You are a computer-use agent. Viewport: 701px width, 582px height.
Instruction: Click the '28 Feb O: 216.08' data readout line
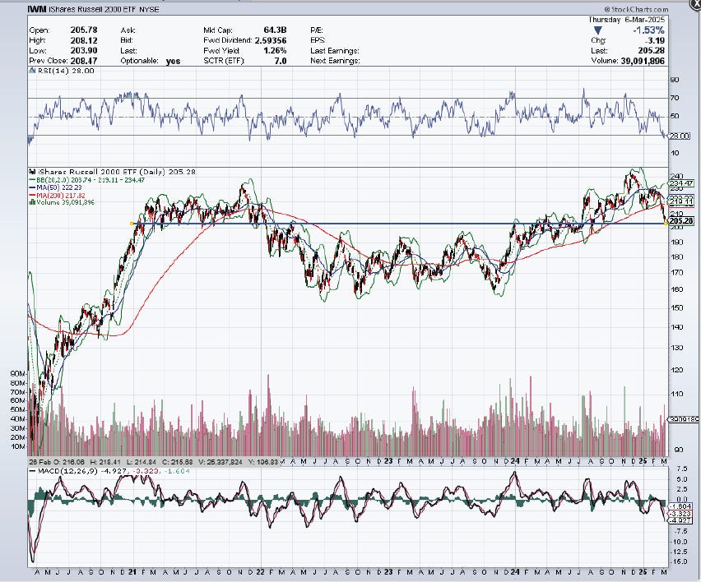click(154, 462)
